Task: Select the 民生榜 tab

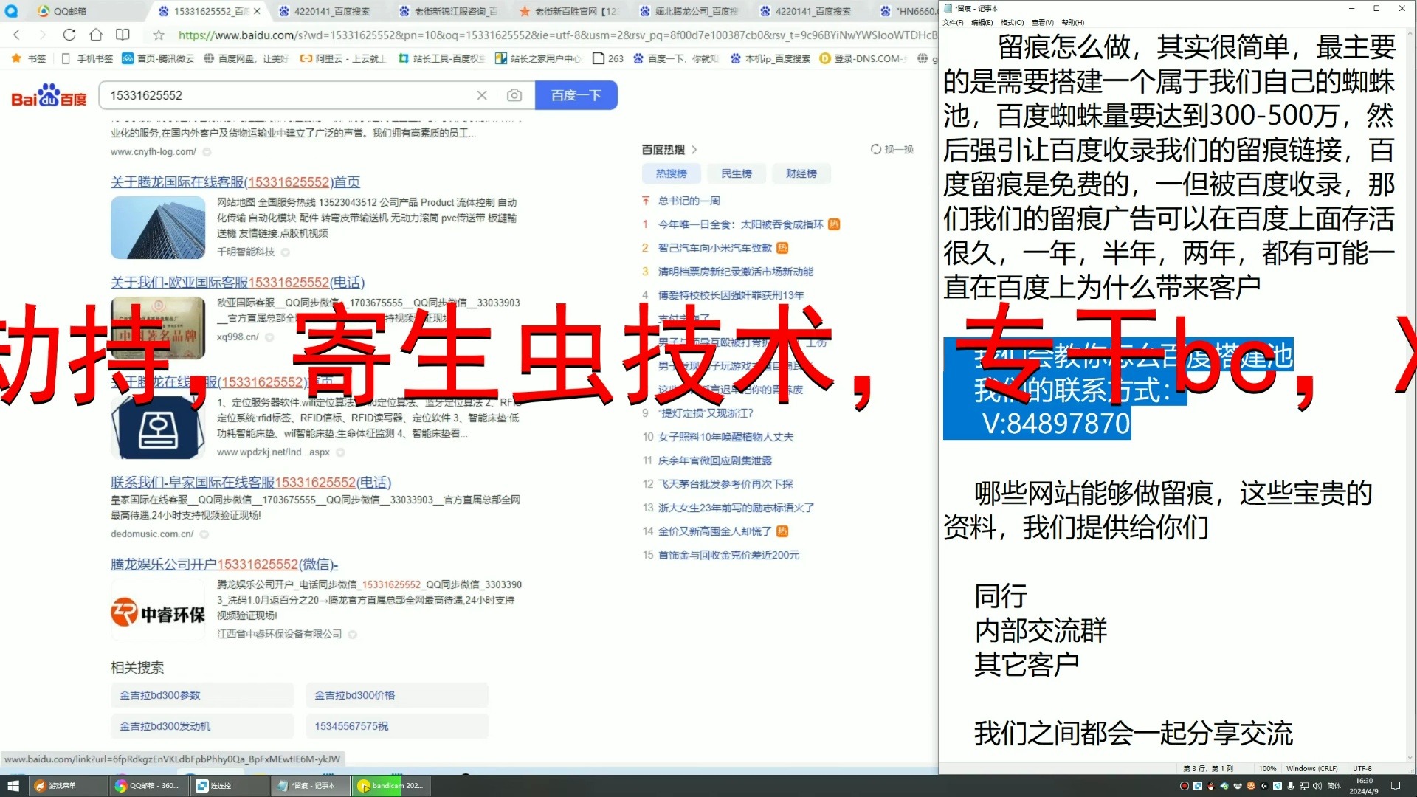Action: click(x=736, y=173)
